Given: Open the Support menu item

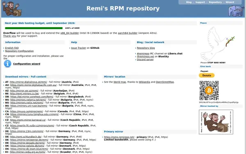Looking at the screenshot, I should [x=200, y=2].
